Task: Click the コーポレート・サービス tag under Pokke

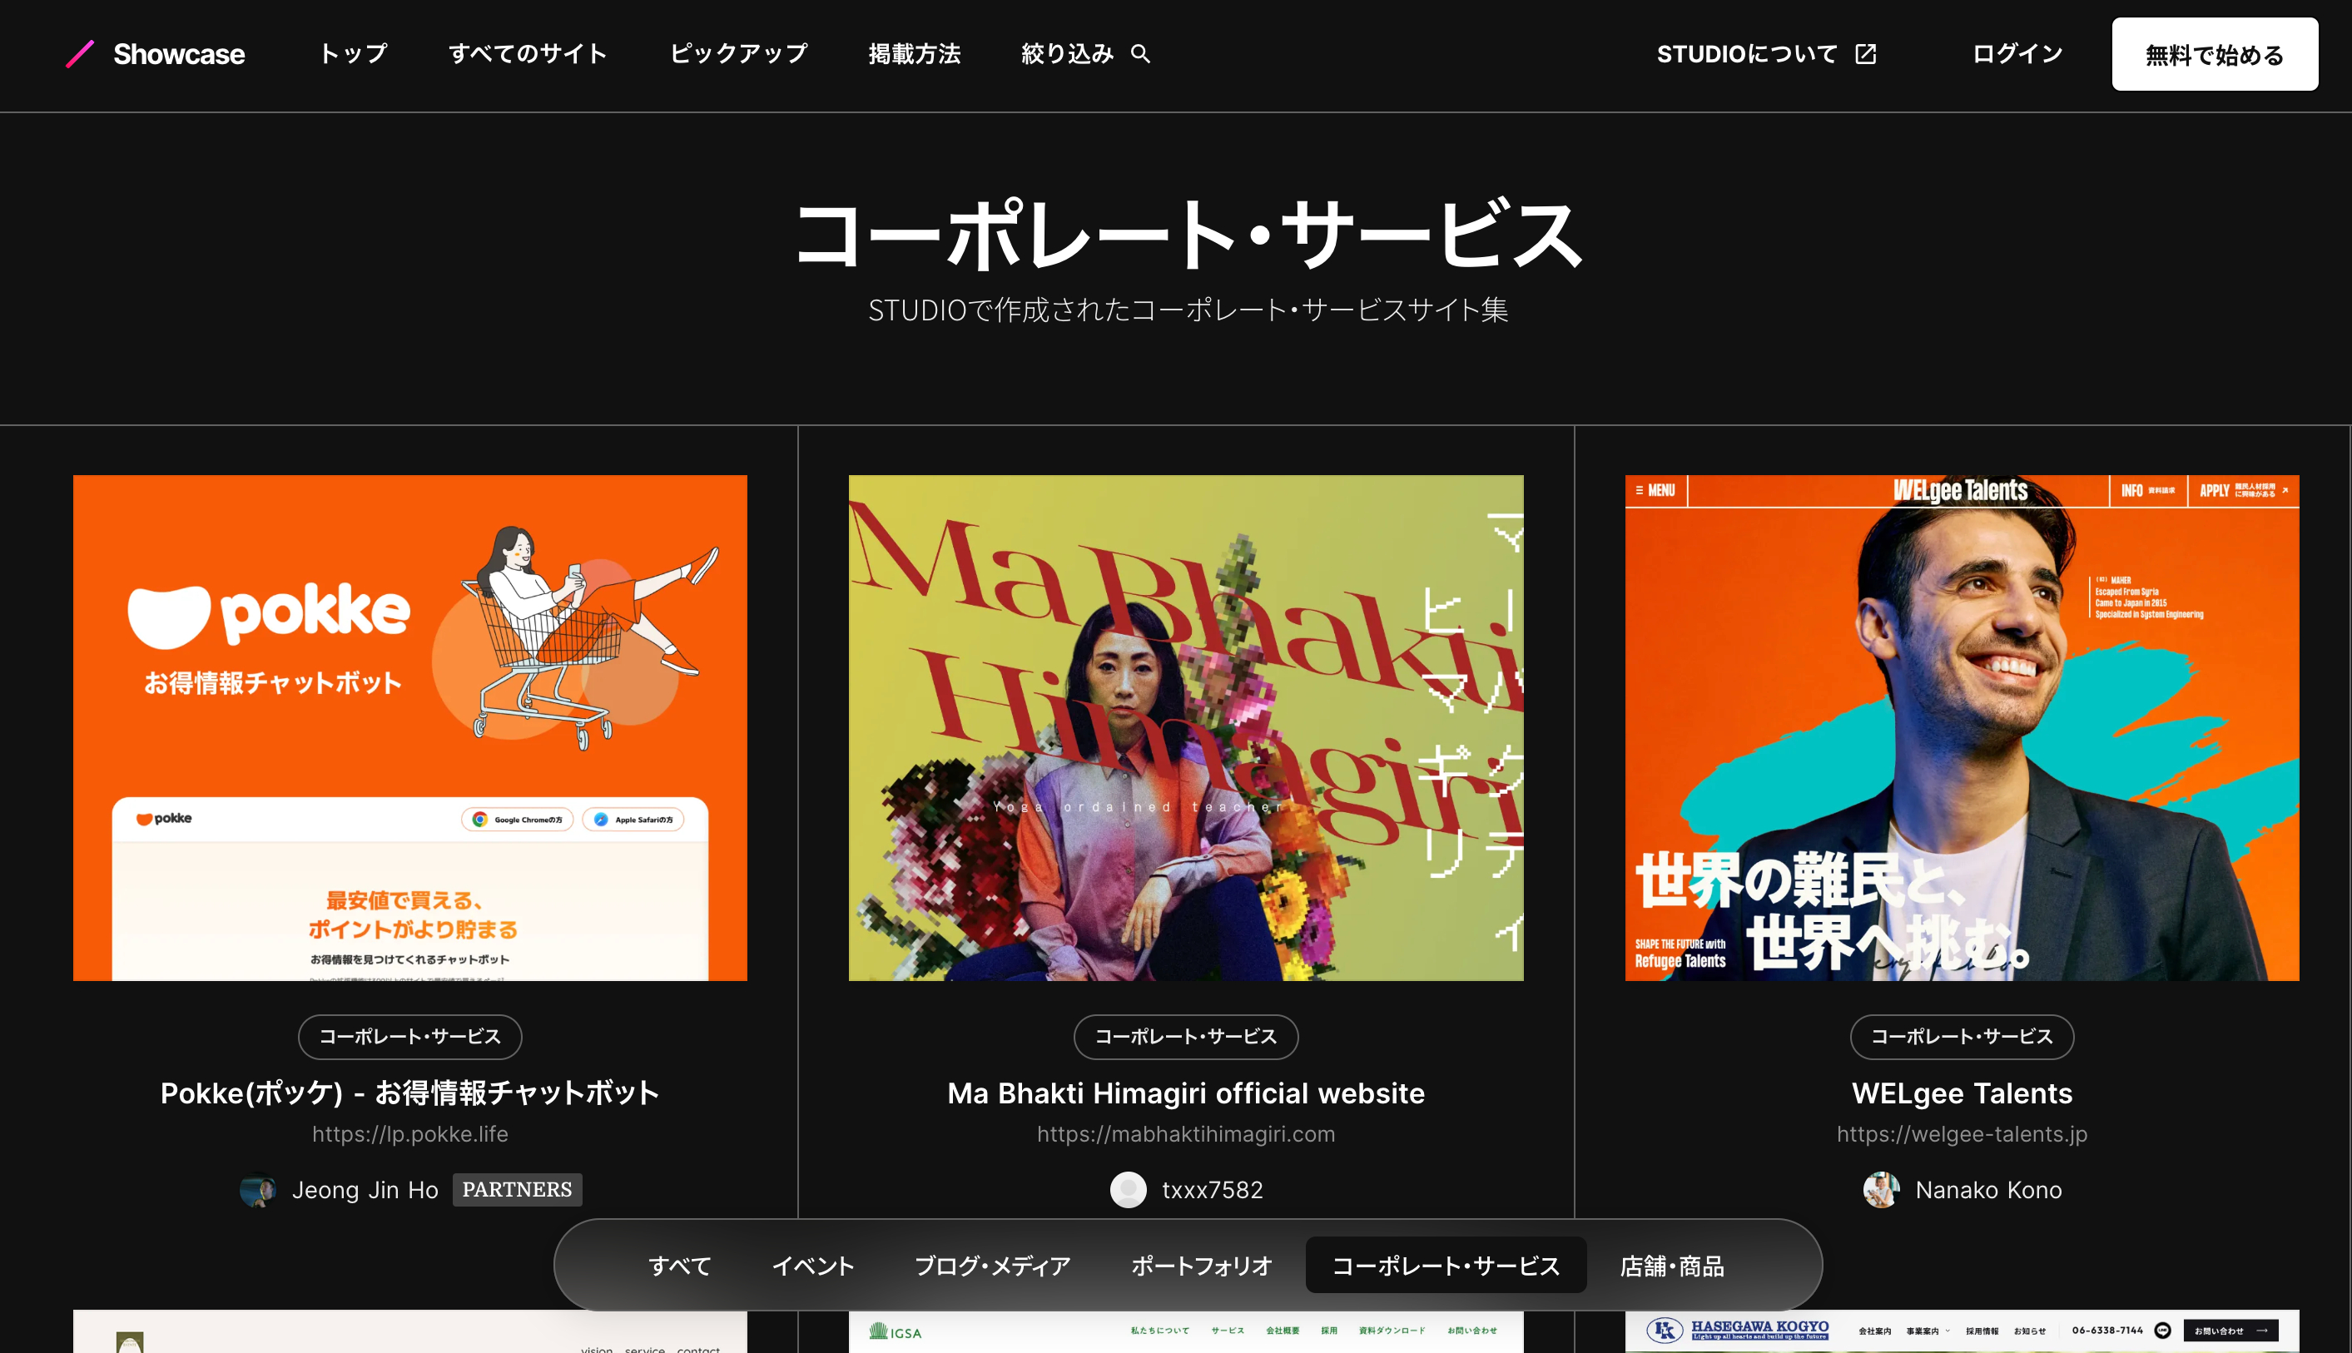Action: tap(409, 1036)
